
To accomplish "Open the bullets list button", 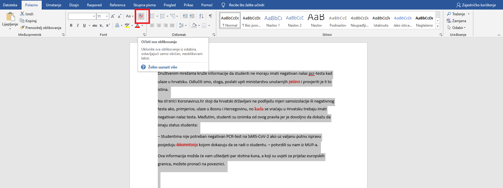I will click(152, 16).
